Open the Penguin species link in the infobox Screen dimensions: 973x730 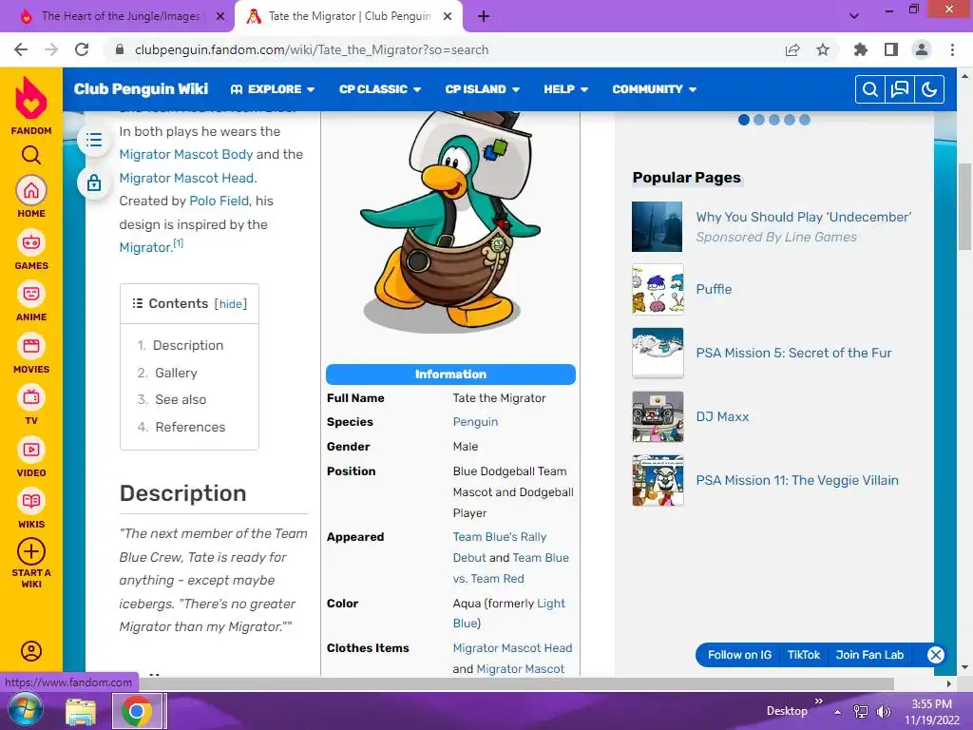pyautogui.click(x=475, y=421)
